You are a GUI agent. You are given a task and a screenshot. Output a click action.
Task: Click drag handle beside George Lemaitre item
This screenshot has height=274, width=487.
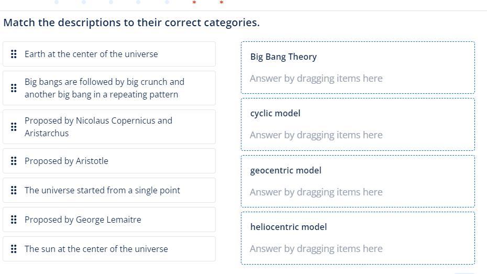click(14, 220)
